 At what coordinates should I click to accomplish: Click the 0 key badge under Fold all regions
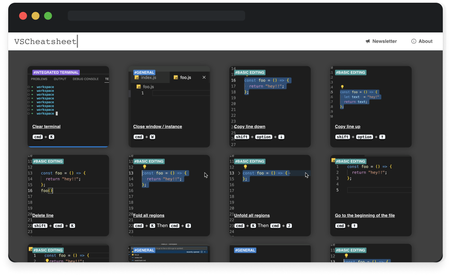[x=188, y=226]
